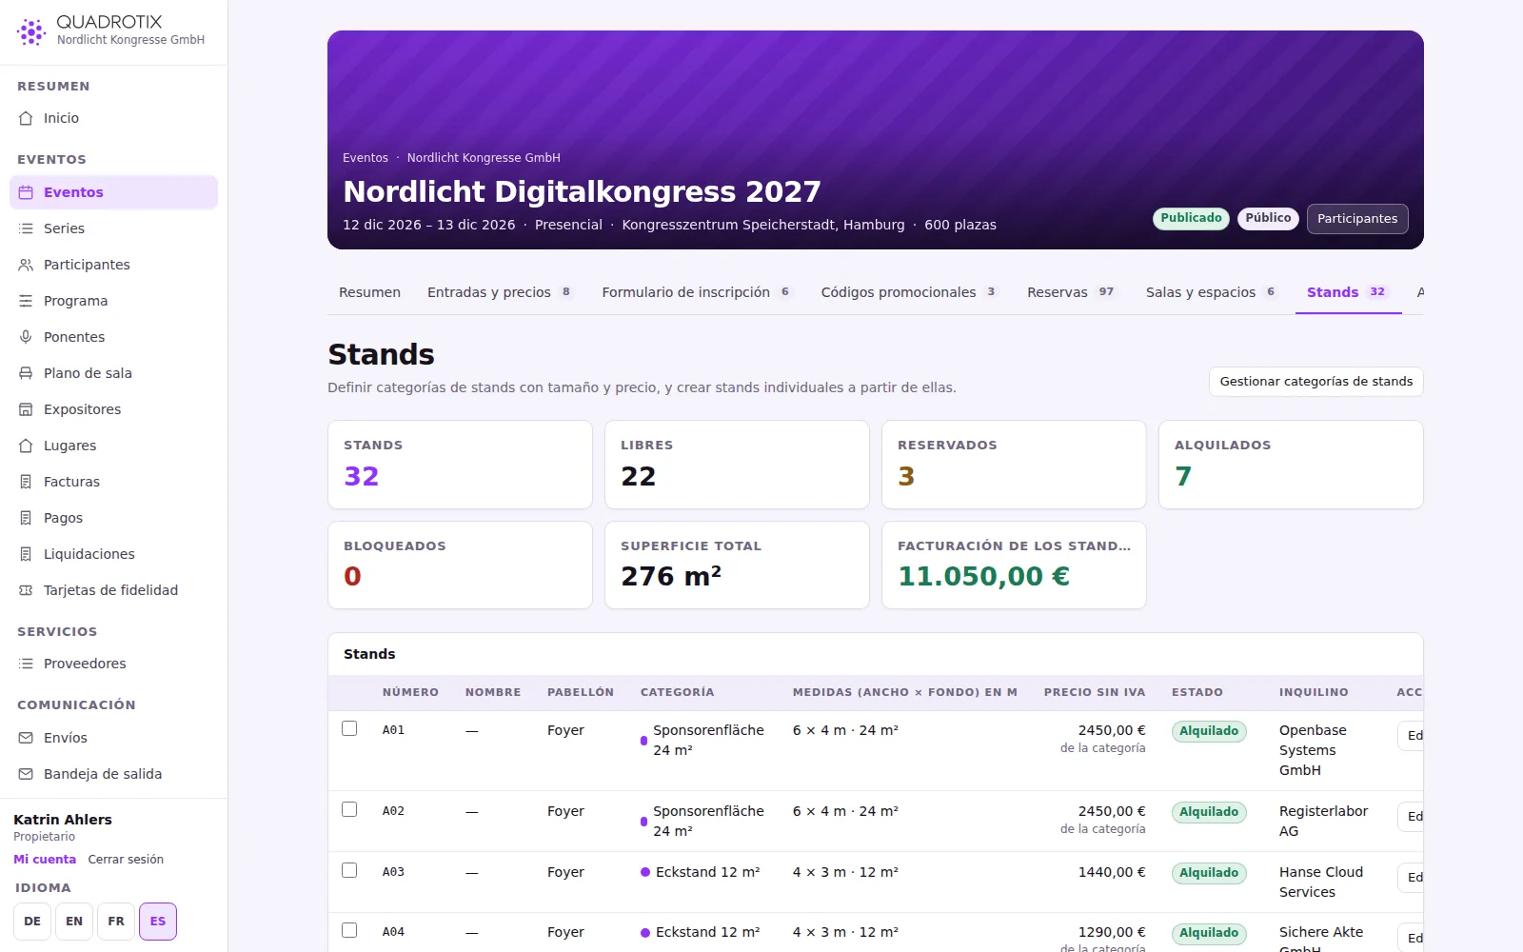
Task: Click the Superficie total card
Action: tap(737, 565)
